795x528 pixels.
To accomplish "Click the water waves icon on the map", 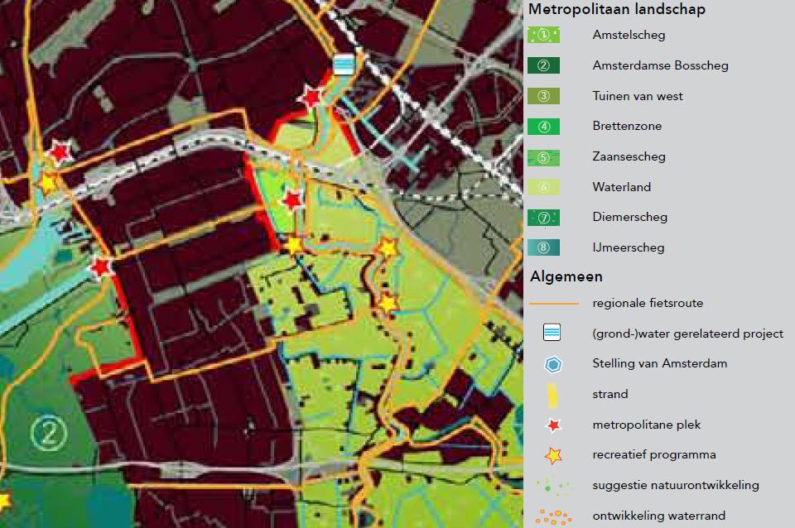I will (344, 65).
